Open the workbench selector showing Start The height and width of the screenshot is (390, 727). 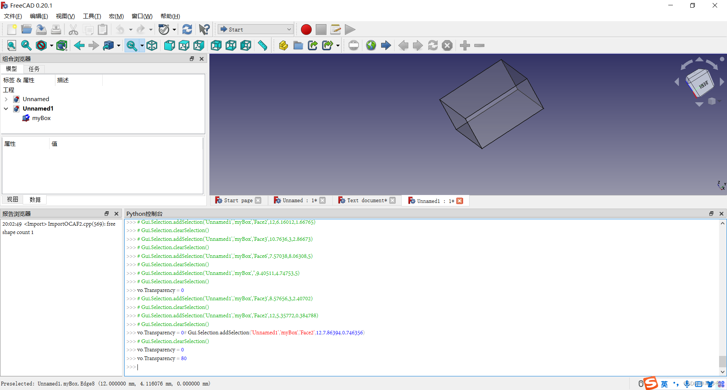[x=255, y=29]
